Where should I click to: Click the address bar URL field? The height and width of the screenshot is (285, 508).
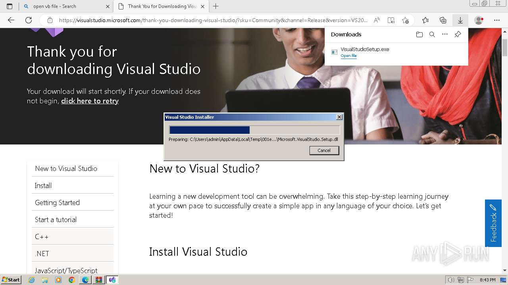pyautogui.click(x=213, y=20)
